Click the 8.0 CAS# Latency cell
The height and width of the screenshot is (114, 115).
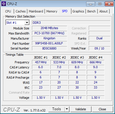pyautogui.click(x=77, y=67)
